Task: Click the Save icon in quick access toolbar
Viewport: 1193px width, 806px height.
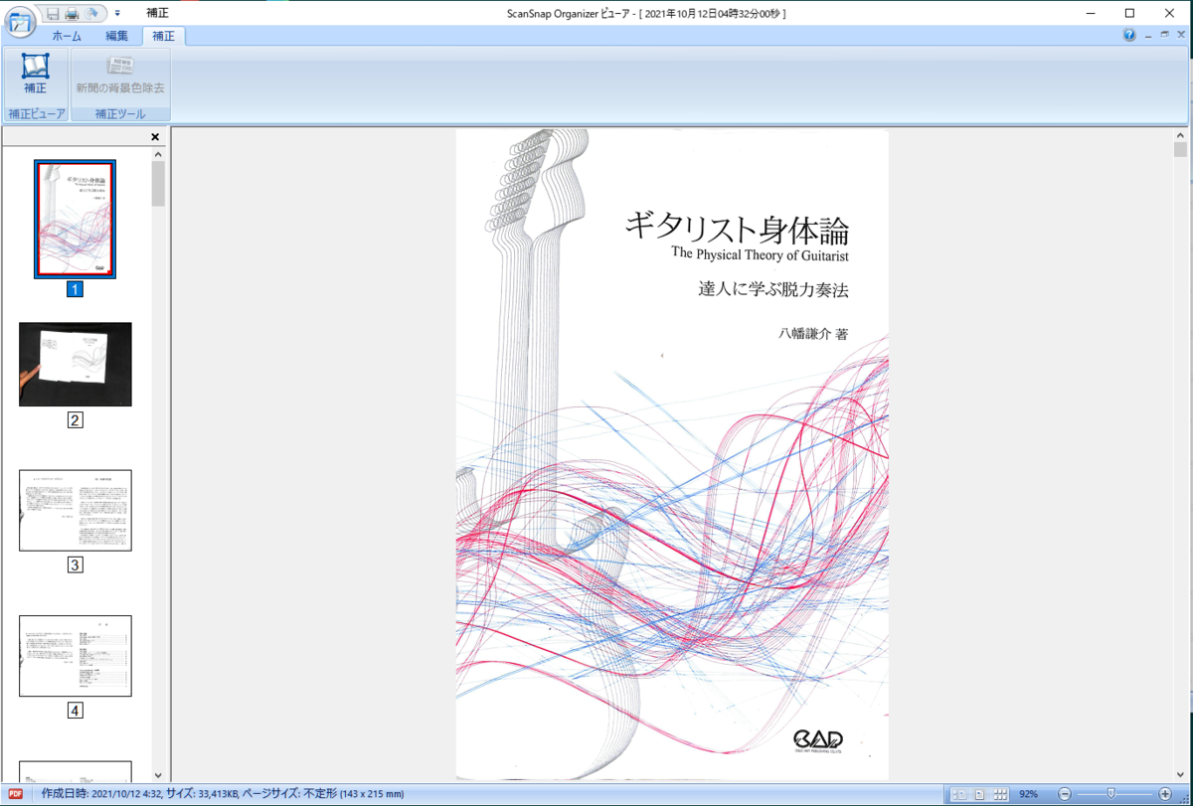Action: pyautogui.click(x=53, y=13)
